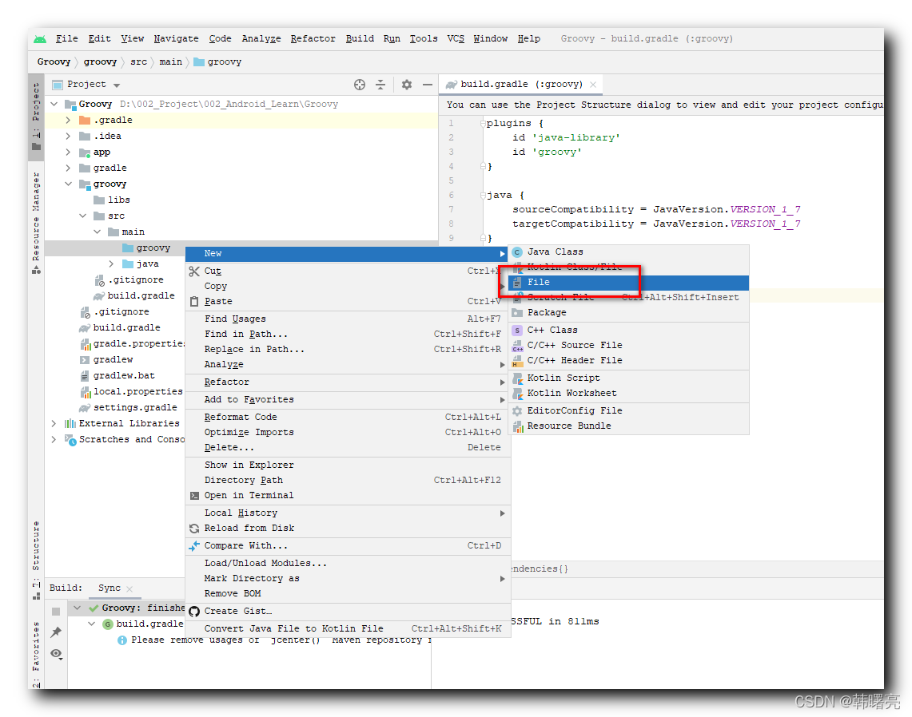The image size is (912, 717).
Task: Click the 'groovy' string in editor line 3
Action: (556, 153)
